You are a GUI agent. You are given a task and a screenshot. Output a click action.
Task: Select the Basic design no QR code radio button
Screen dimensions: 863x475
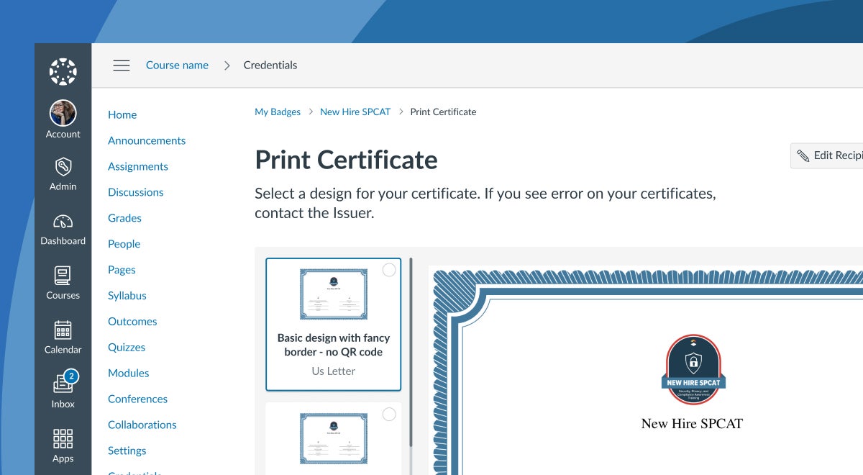(389, 270)
